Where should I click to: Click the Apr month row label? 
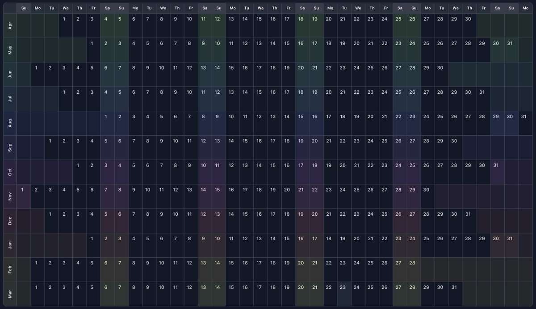tap(10, 25)
